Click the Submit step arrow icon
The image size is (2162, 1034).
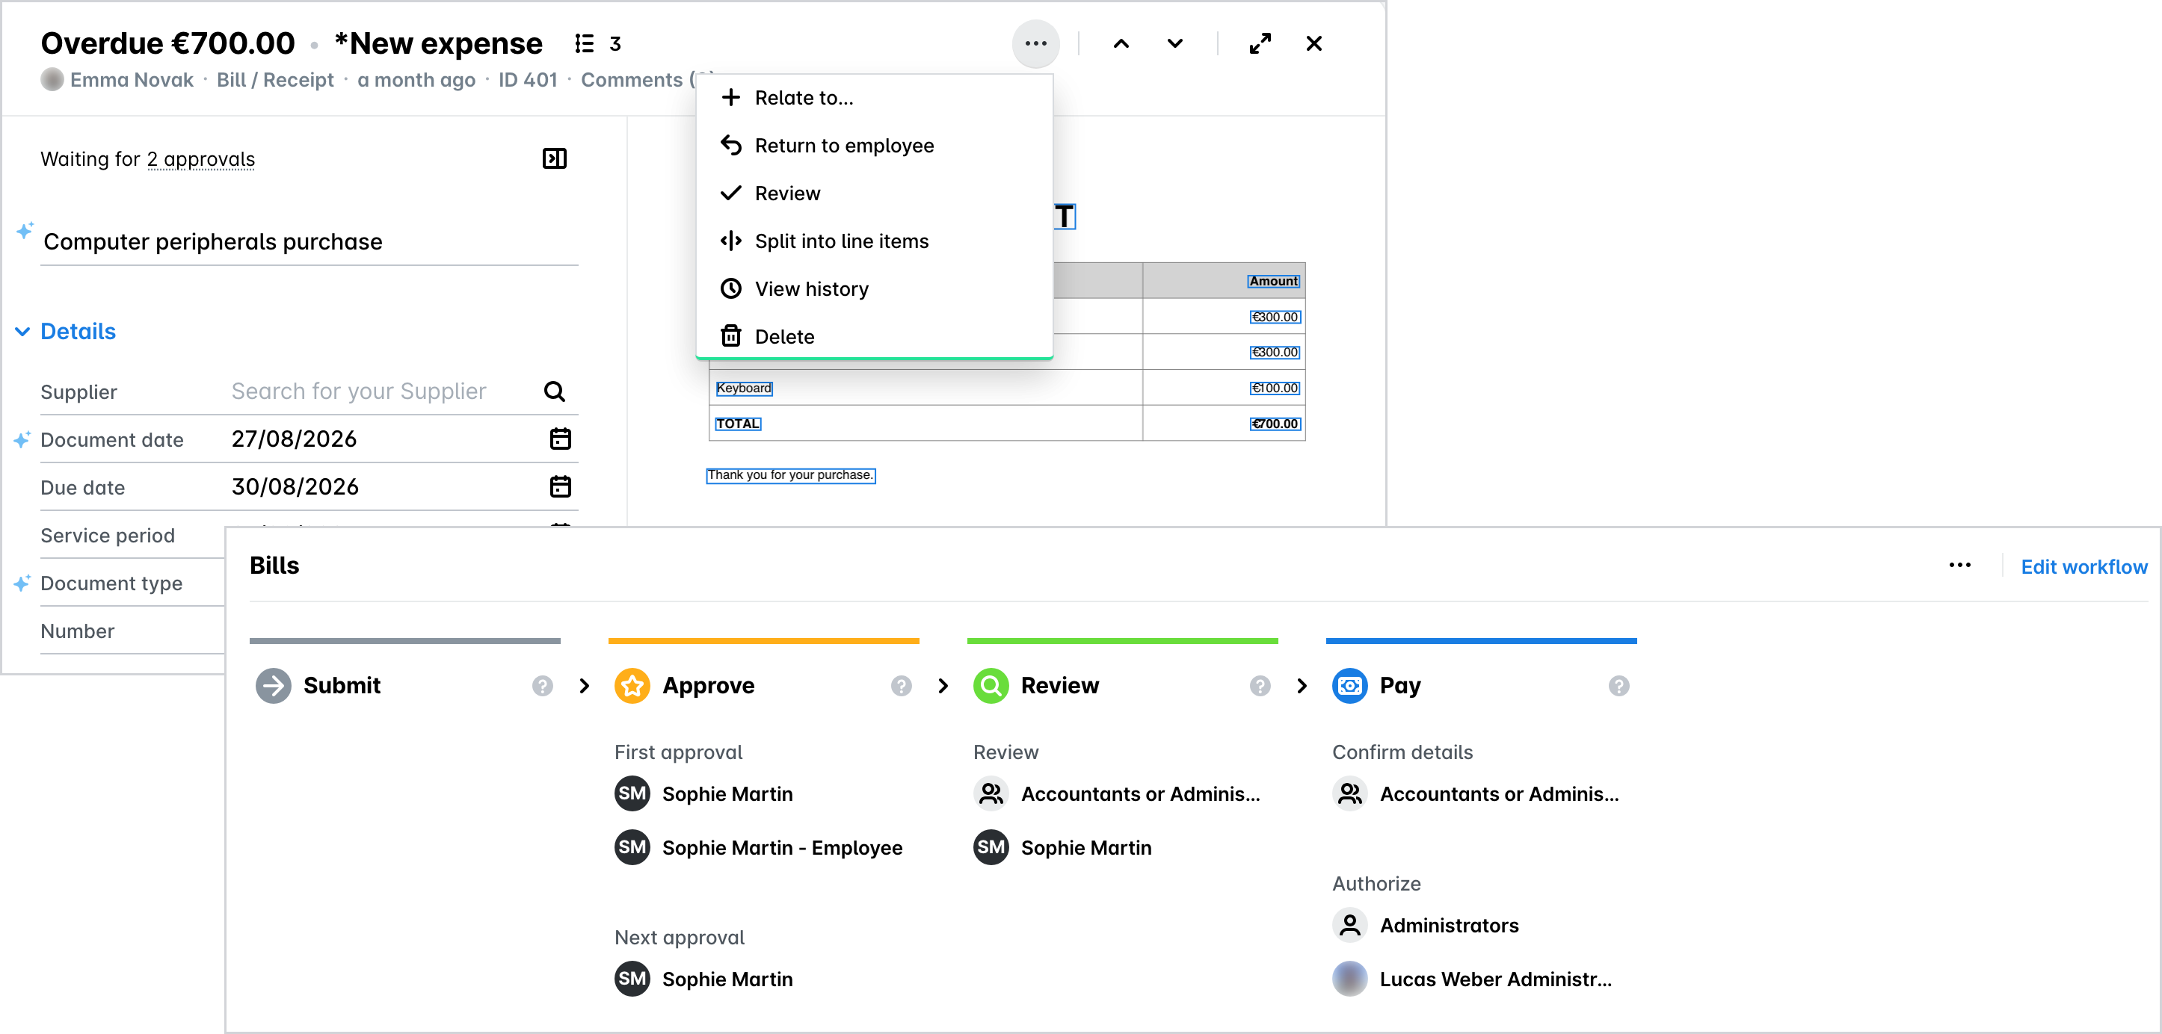pos(274,686)
